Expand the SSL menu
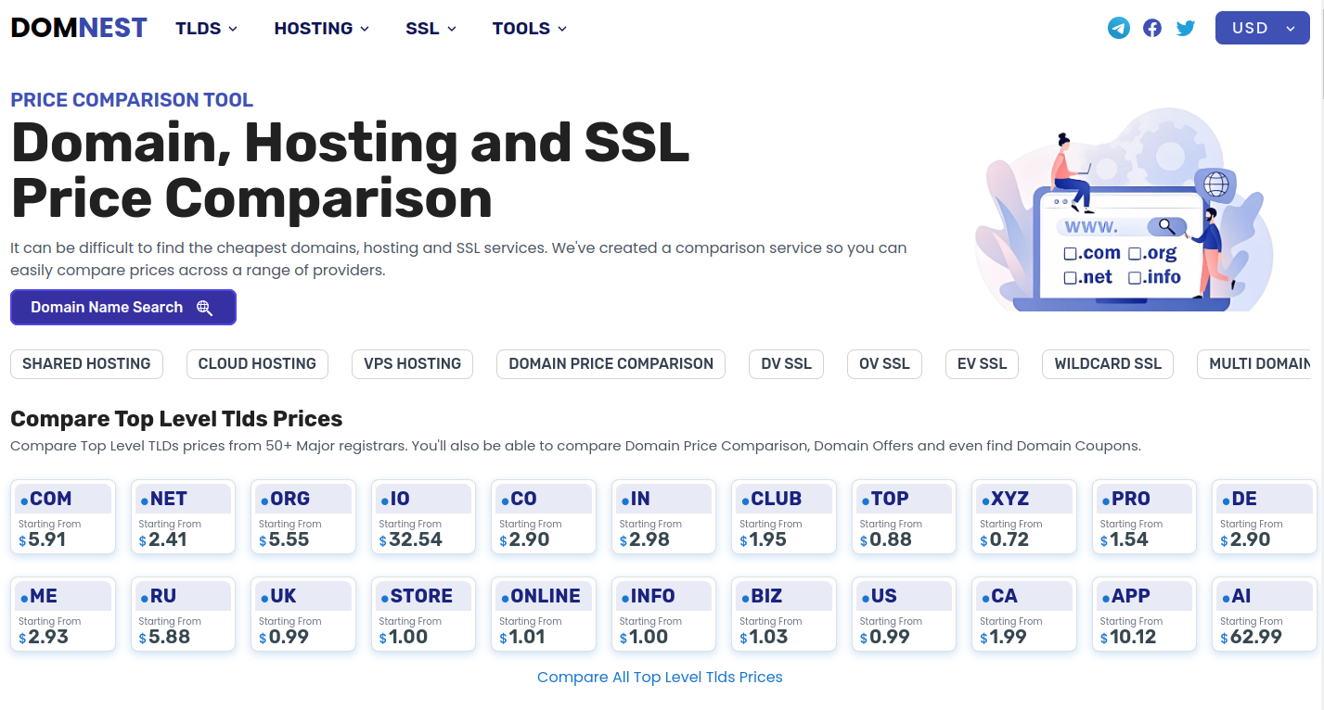 [431, 29]
